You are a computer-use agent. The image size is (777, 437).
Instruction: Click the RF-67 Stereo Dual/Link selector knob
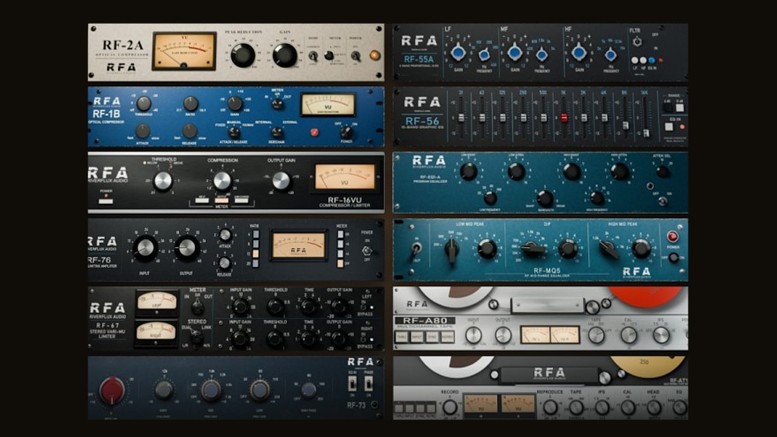coord(197,337)
